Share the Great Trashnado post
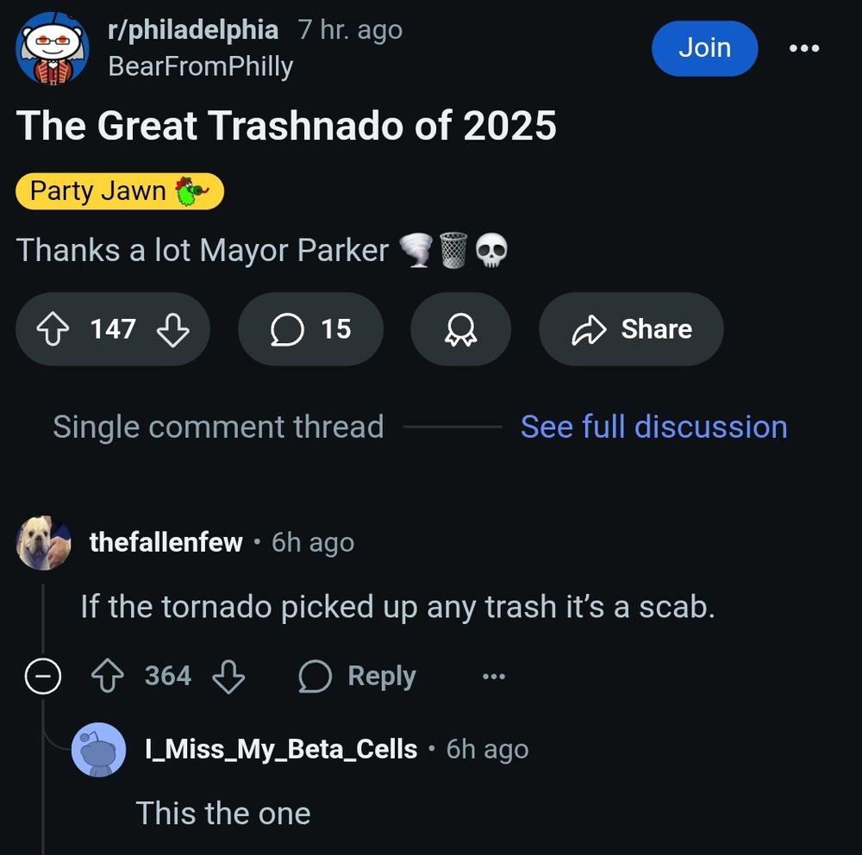The width and height of the screenshot is (862, 855). click(630, 329)
